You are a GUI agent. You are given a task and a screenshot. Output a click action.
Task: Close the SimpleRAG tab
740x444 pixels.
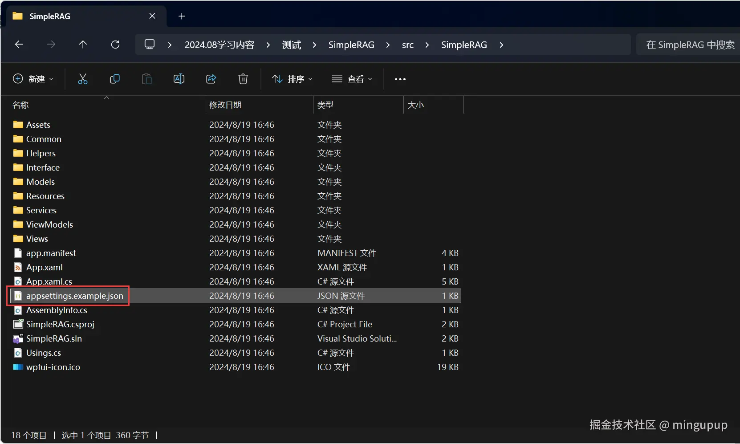coord(152,16)
